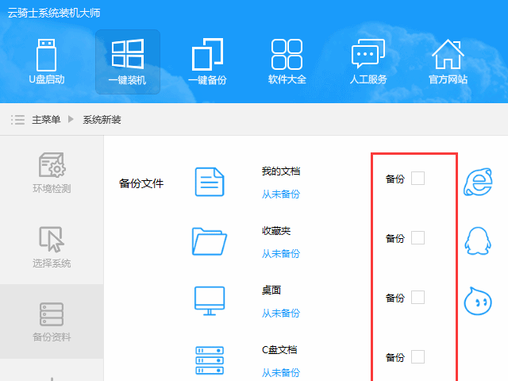
Task: Click 从未备份 link under C盘文档
Action: (x=281, y=372)
